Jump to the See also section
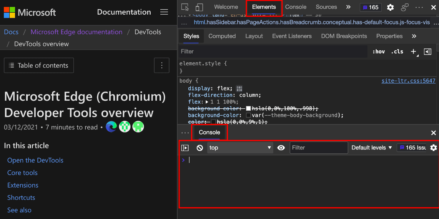 (x=19, y=210)
